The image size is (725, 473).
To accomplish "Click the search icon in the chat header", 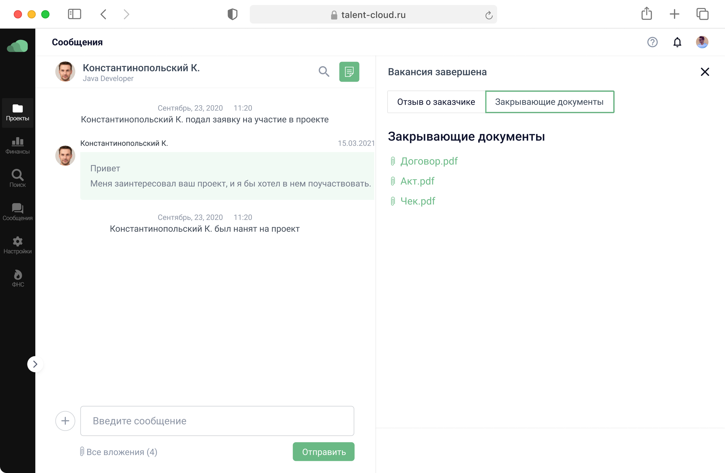I will click(324, 72).
